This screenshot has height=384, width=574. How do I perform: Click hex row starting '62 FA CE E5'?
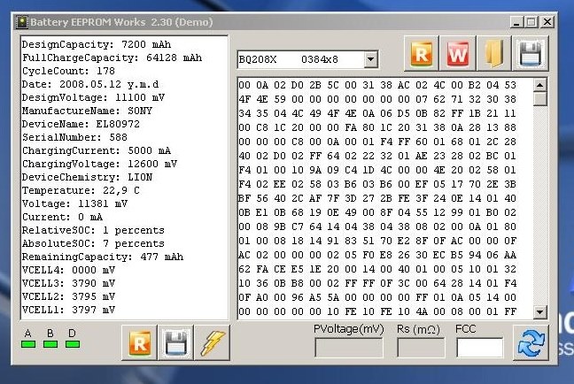pyautogui.click(x=377, y=269)
